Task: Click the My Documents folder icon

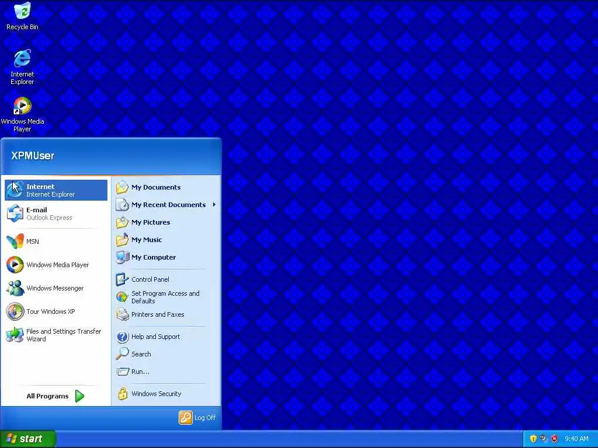Action: click(122, 187)
